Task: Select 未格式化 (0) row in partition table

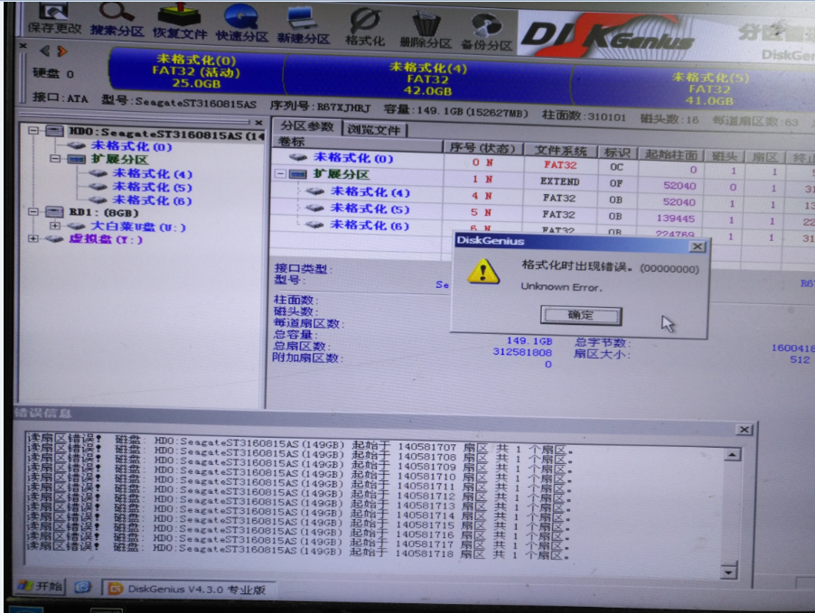Action: [x=353, y=158]
